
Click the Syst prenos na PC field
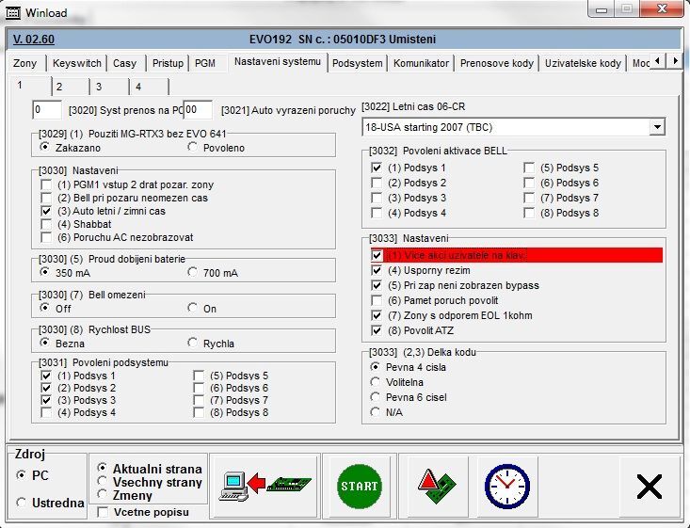[46, 110]
